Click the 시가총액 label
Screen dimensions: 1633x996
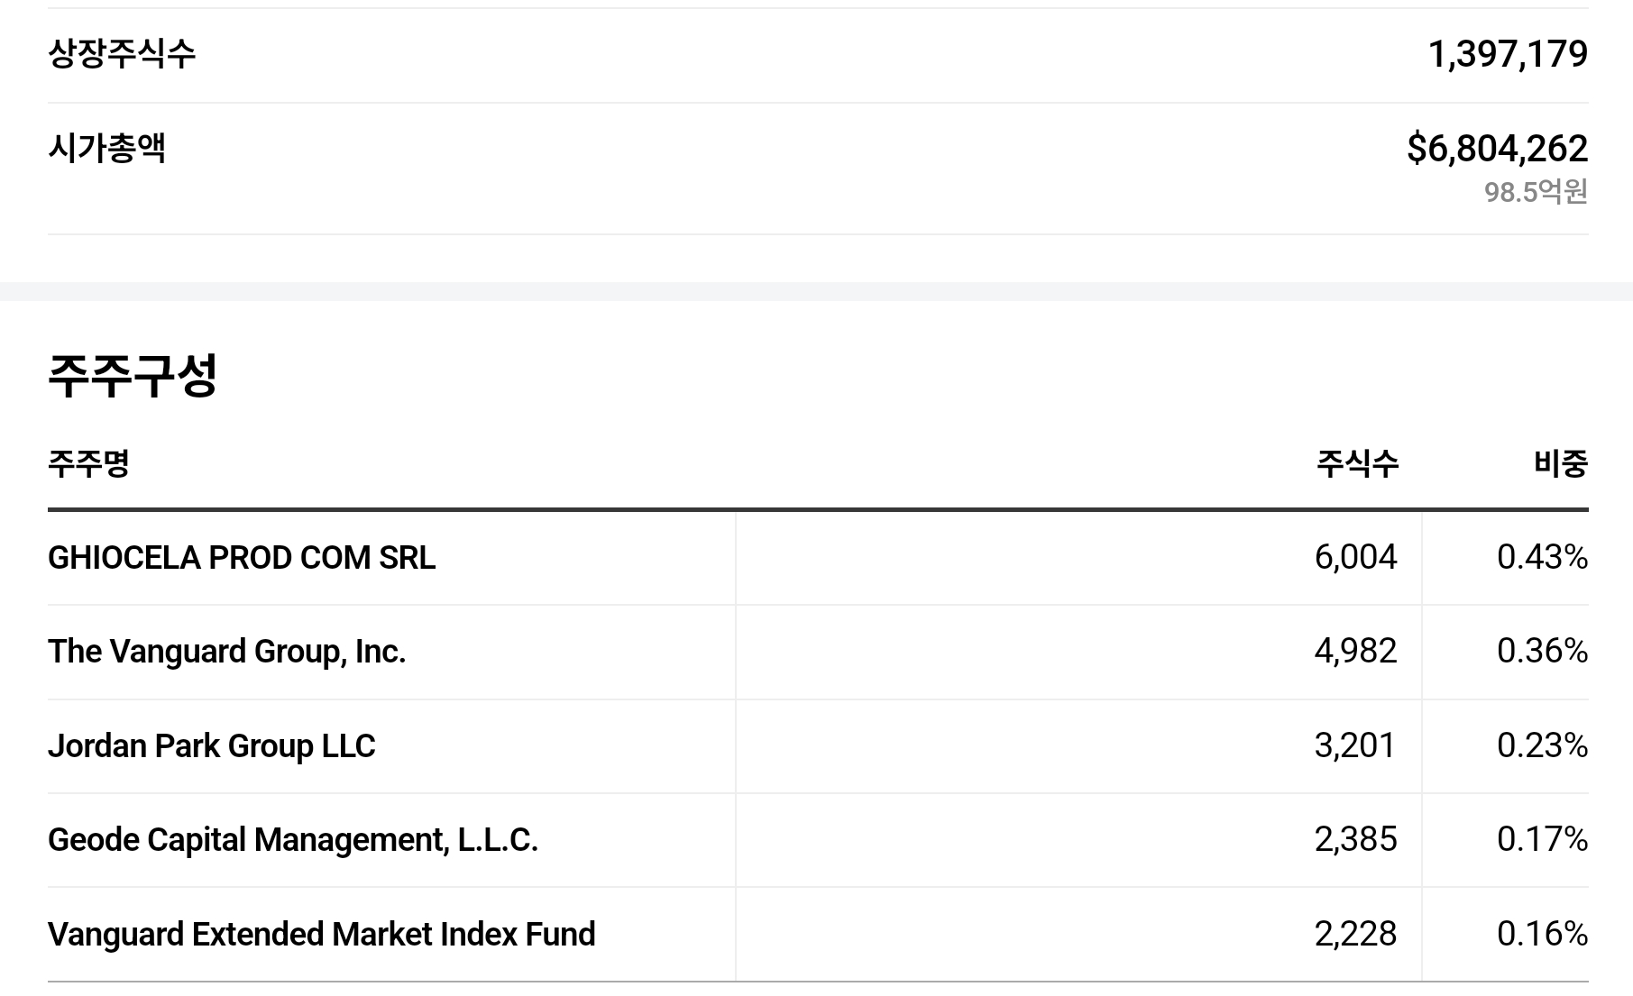(x=106, y=148)
